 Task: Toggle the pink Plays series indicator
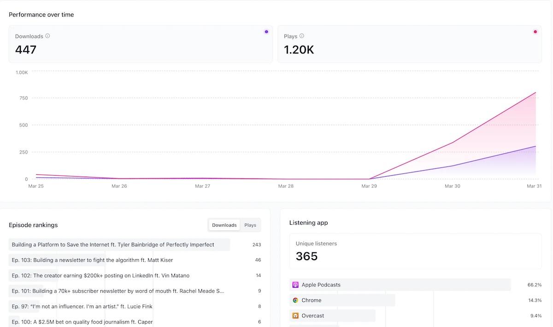(535, 31)
